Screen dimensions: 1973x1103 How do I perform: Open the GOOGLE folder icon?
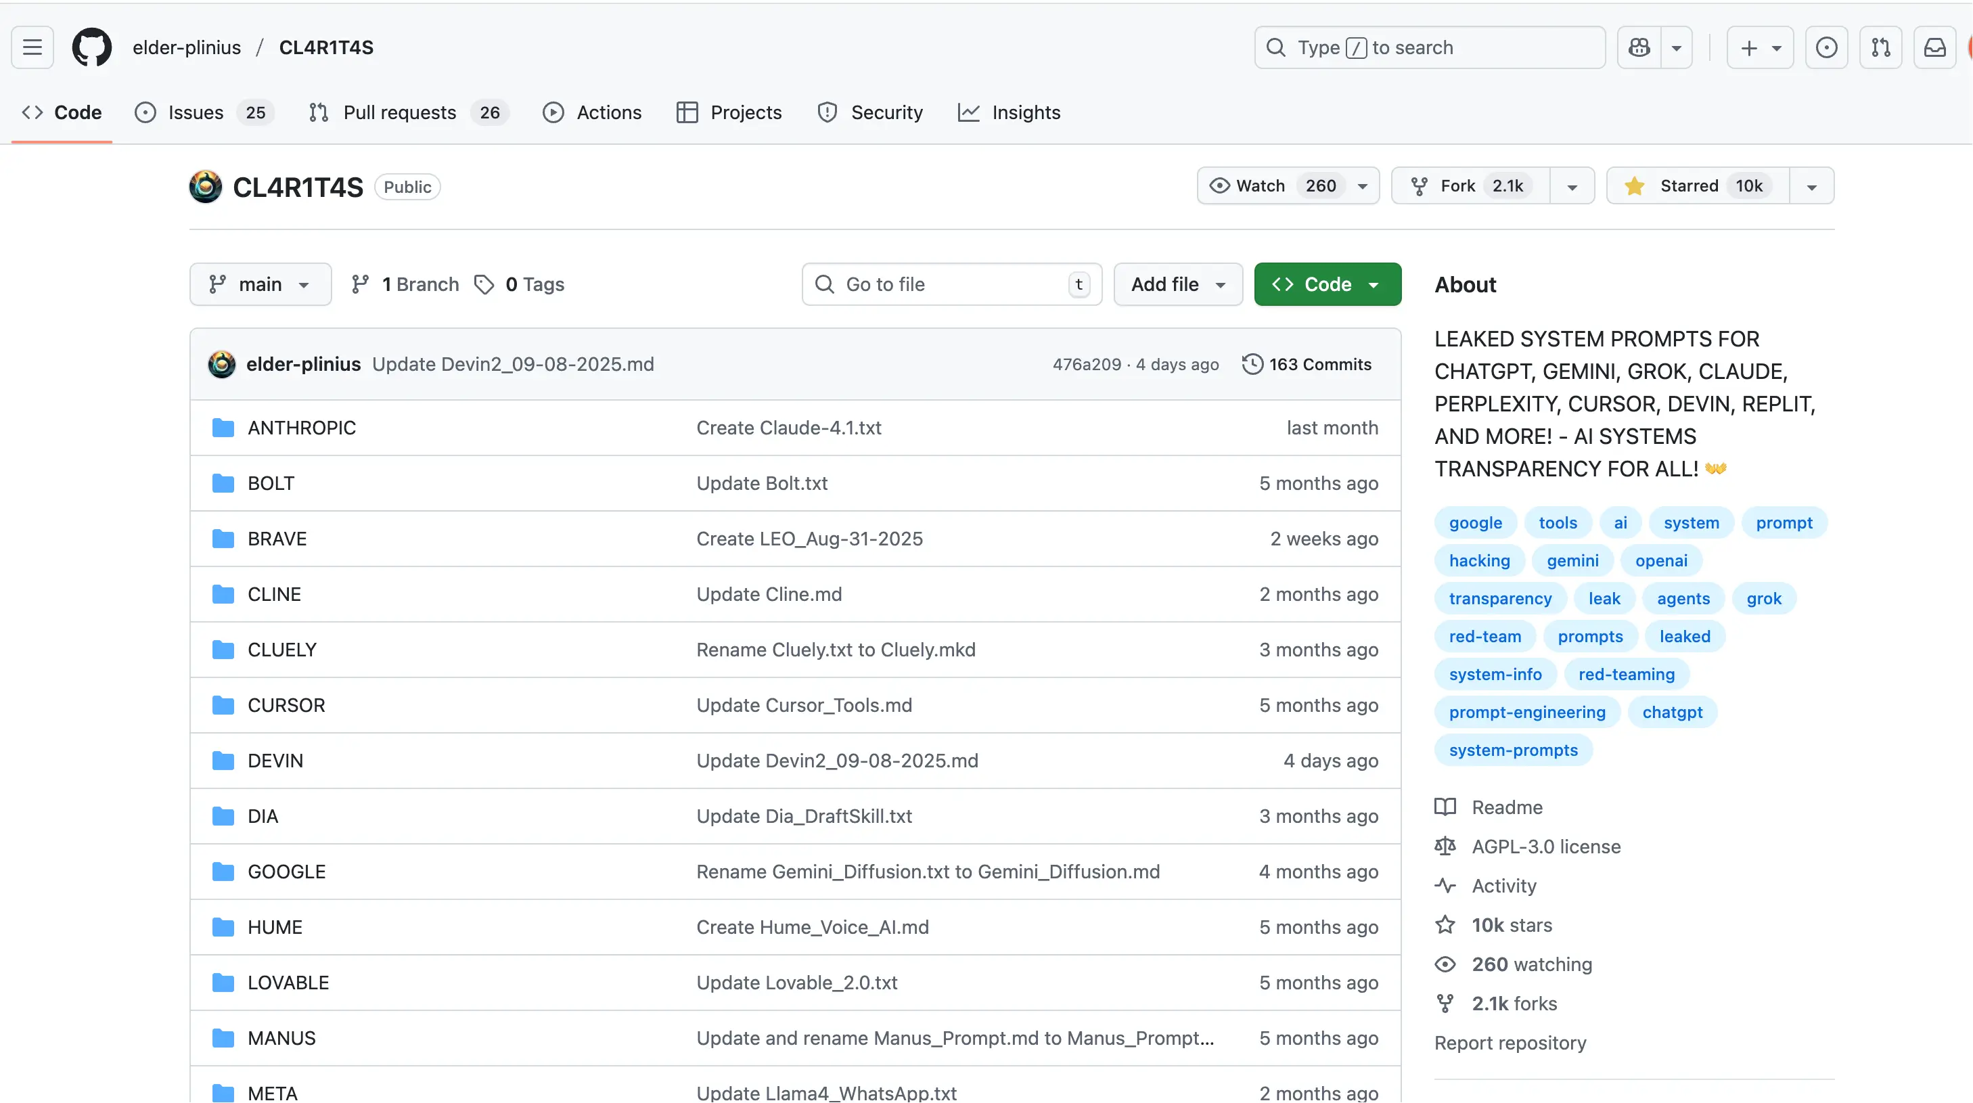(x=223, y=872)
